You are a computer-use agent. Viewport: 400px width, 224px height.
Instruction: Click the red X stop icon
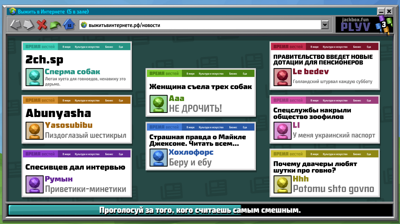coord(42,24)
